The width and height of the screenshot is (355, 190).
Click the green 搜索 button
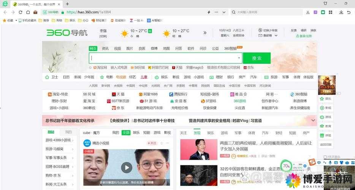[x=257, y=58]
